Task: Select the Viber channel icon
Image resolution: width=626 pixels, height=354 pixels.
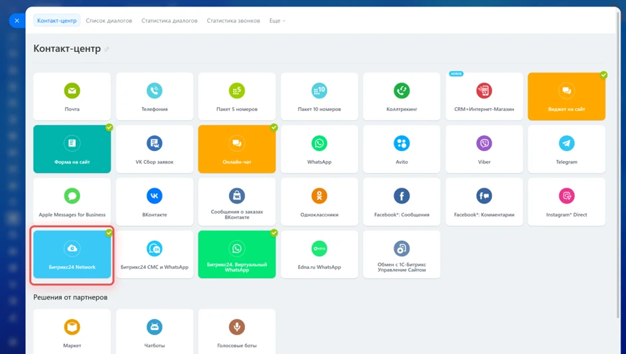Action: pyautogui.click(x=484, y=143)
